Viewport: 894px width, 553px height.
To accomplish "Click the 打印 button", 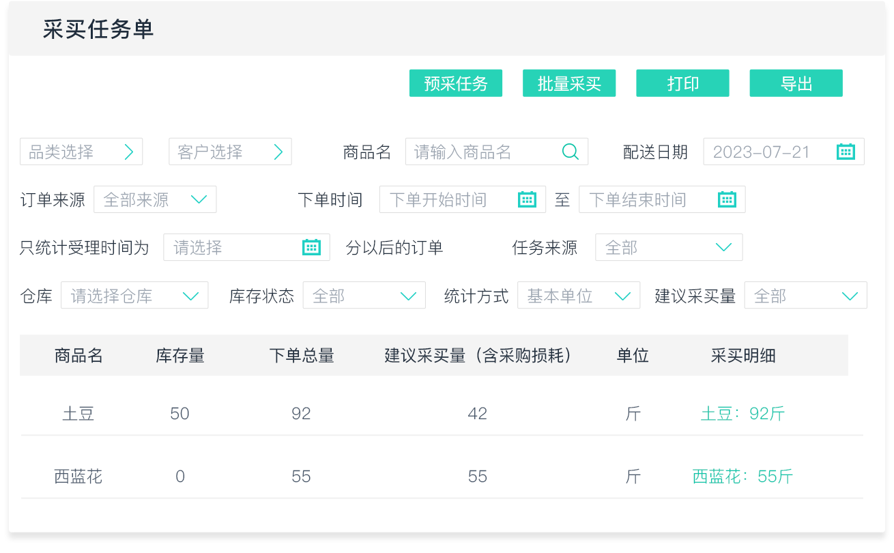I will [x=682, y=83].
